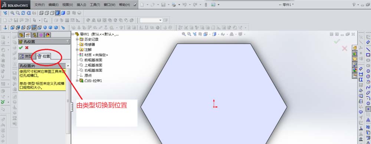The height and width of the screenshot is (144, 371).
Task: Cancel with the viewport confirmation-corner X
Action: 345,48
